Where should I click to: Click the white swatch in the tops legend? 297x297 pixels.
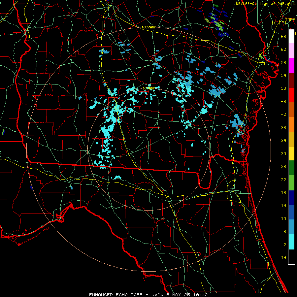[x=291, y=36]
